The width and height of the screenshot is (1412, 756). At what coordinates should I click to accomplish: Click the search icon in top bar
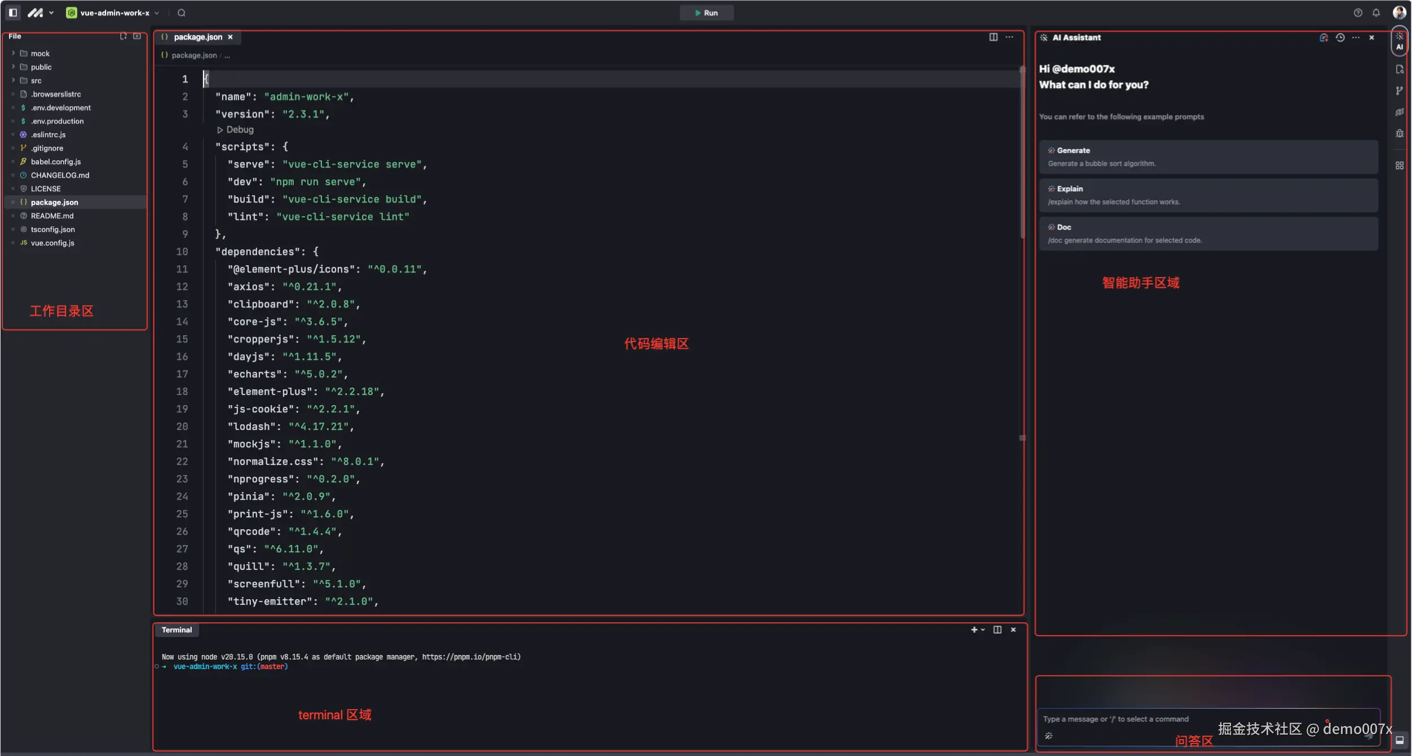click(182, 13)
